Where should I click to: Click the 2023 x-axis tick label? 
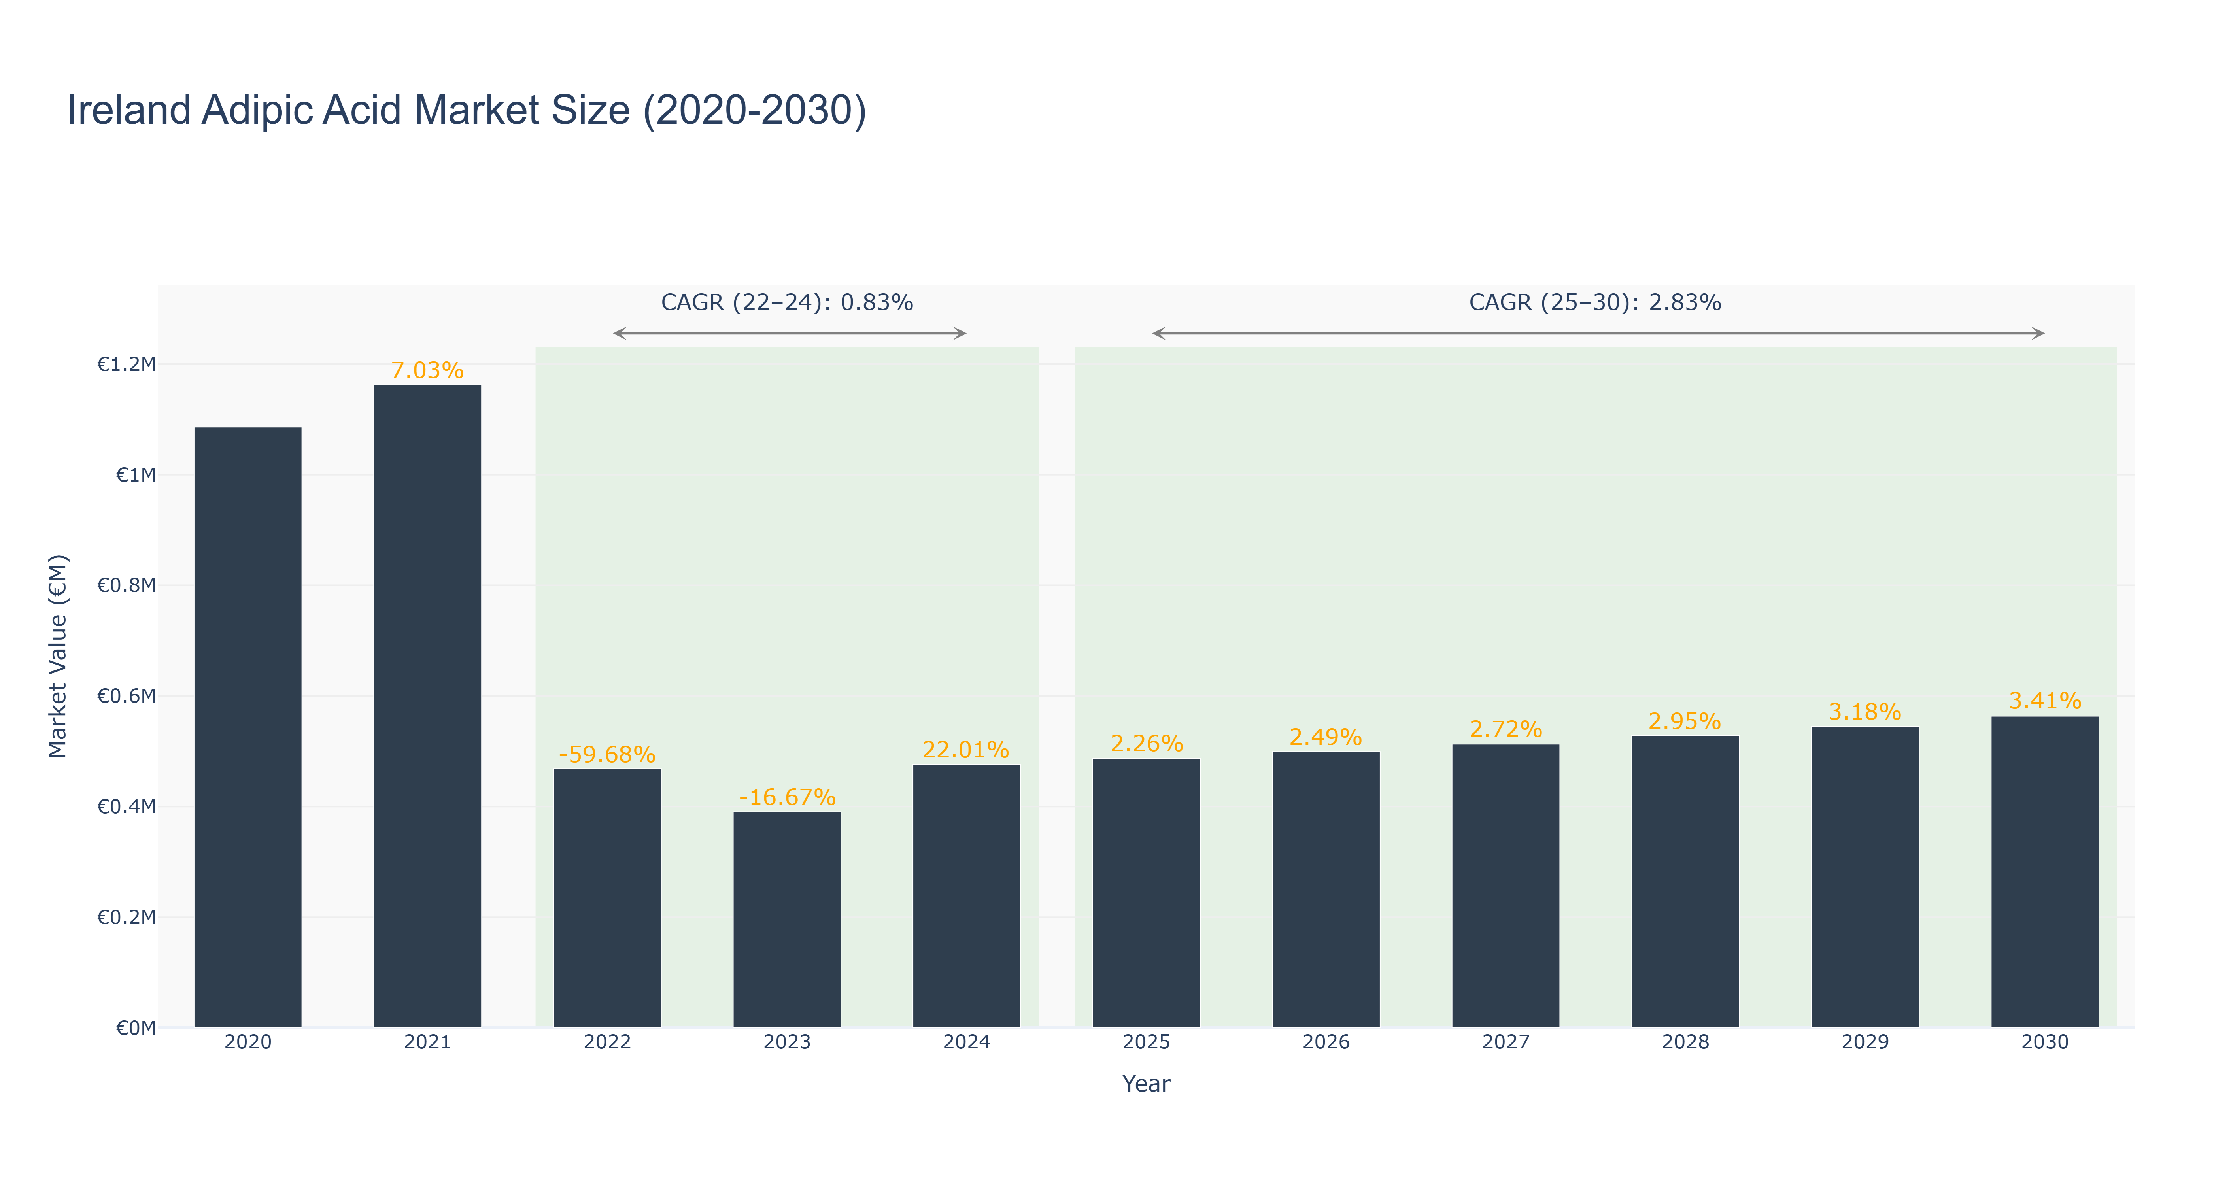786,1042
